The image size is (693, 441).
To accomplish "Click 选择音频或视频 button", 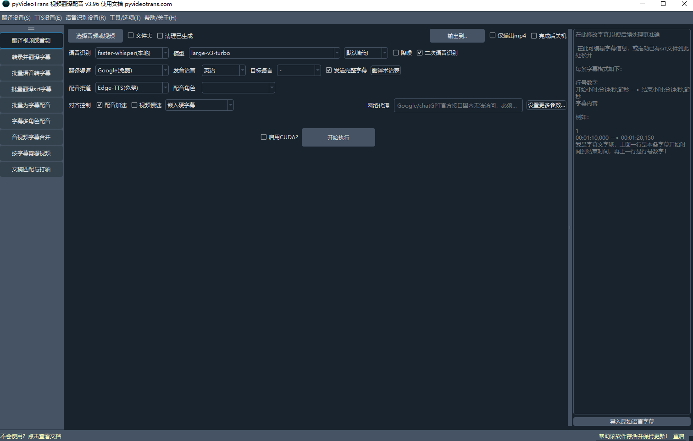I will (95, 36).
